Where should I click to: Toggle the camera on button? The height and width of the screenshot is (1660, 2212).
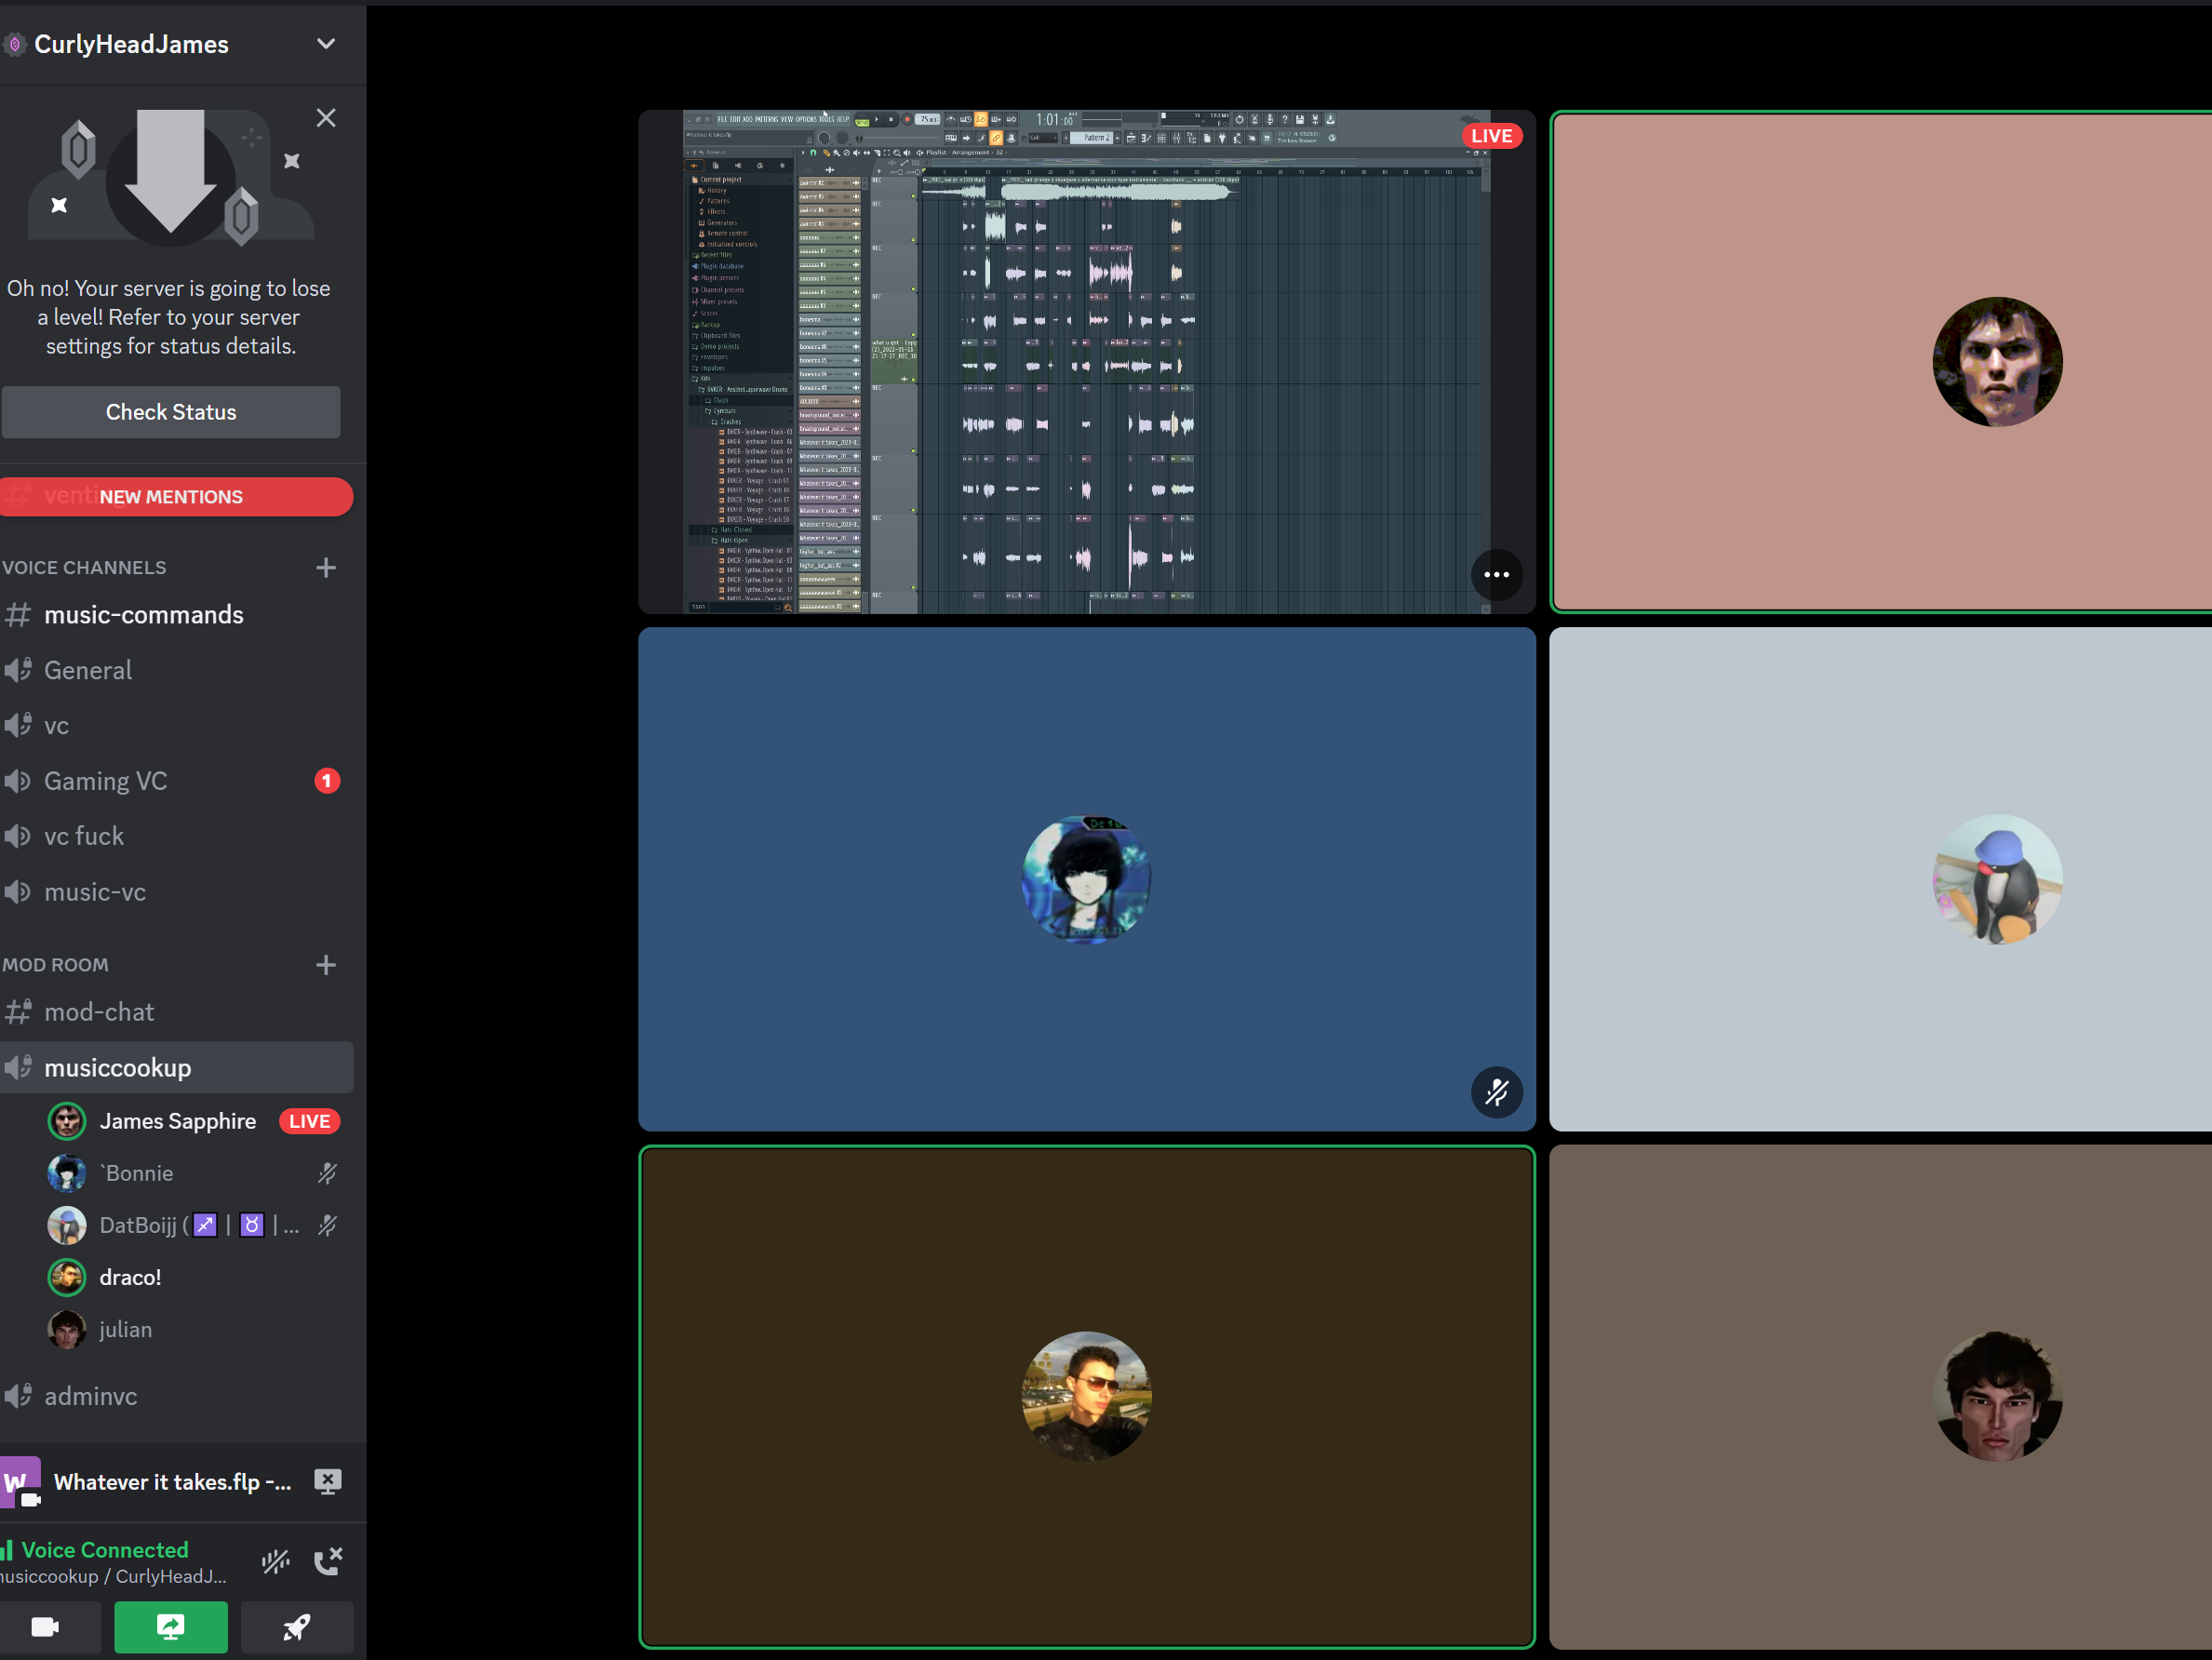click(x=46, y=1627)
